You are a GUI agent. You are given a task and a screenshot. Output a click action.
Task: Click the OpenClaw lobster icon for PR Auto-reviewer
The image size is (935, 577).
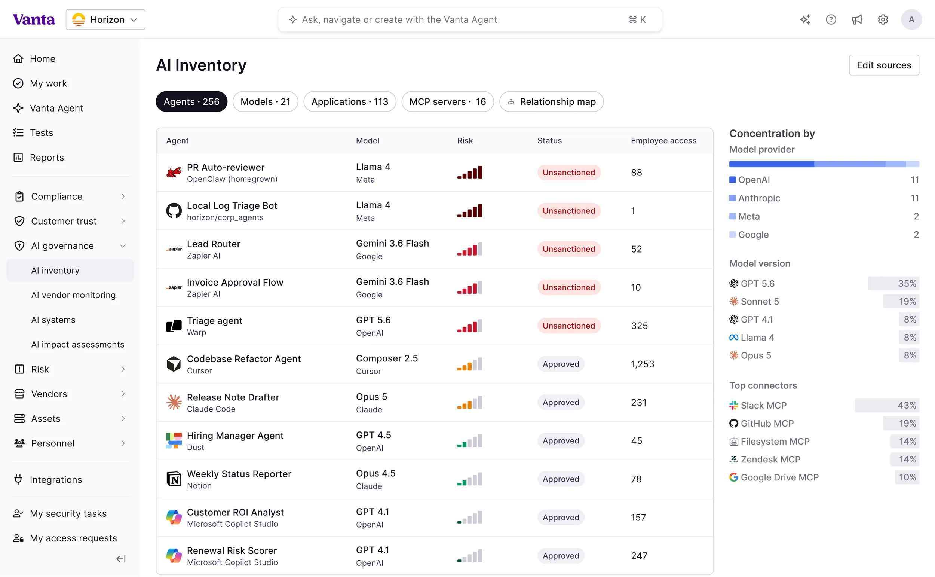point(174,173)
